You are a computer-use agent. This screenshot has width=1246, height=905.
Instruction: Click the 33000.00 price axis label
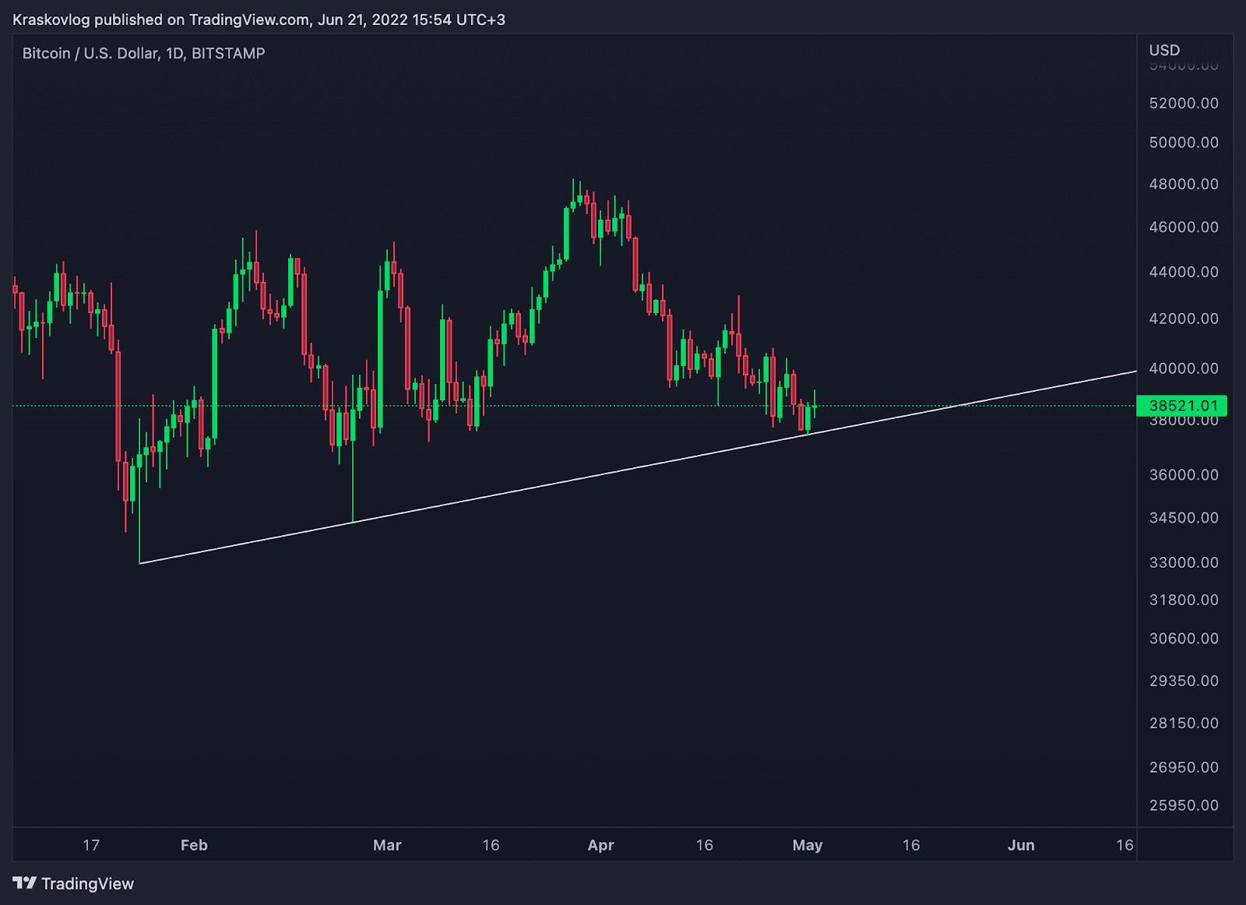[1184, 562]
